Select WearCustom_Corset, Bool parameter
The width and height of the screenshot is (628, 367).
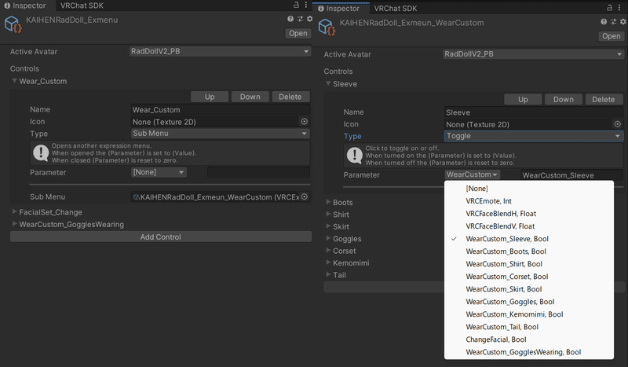pos(528,277)
